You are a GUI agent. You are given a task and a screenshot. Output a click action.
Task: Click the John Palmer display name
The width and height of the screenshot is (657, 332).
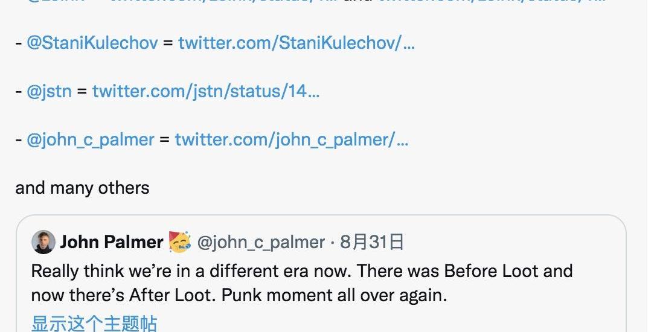click(111, 242)
